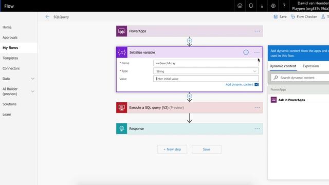Click the Test flask icon in the toolbar
This screenshot has height=185, width=329.
323,16
